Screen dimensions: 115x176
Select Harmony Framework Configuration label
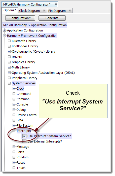[x=32, y=36]
